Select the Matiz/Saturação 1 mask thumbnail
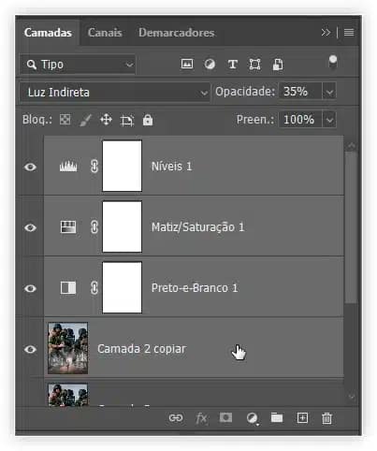 pos(122,226)
